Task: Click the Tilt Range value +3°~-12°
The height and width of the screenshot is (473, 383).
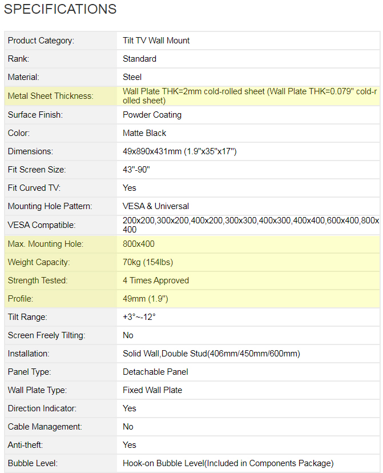Action: [x=139, y=317]
